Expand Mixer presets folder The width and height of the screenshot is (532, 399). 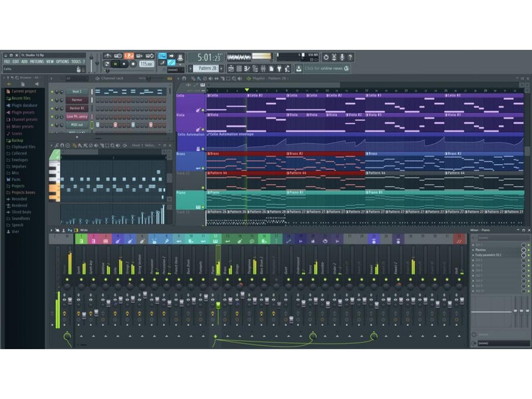pyautogui.click(x=22, y=127)
